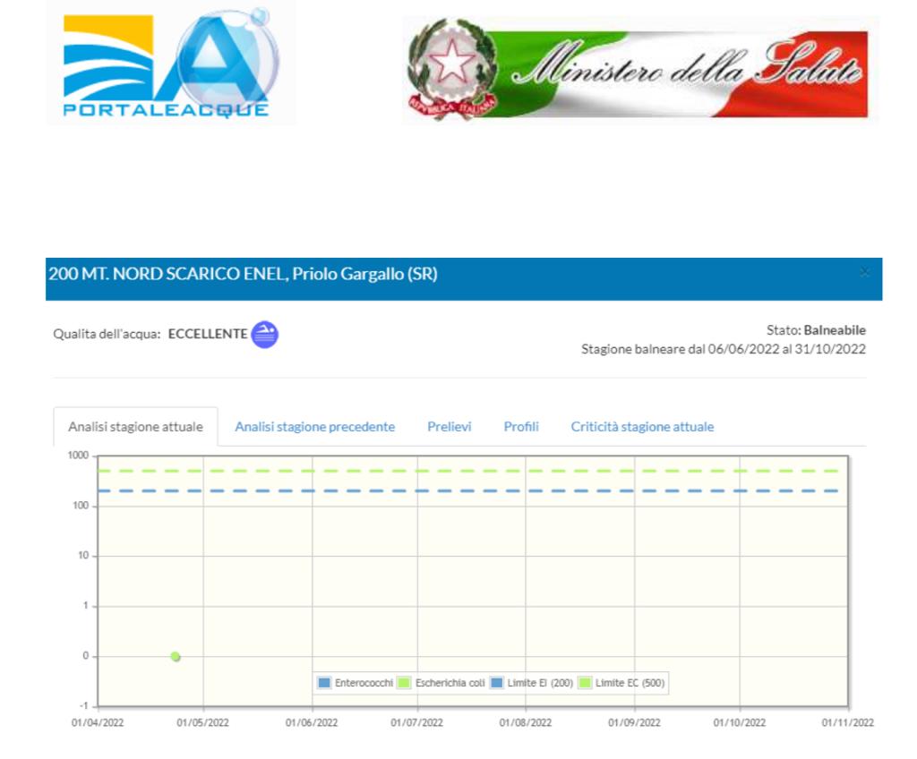Hide the Limite EI (200) legend series
The height and width of the screenshot is (759, 917).
[x=532, y=683]
